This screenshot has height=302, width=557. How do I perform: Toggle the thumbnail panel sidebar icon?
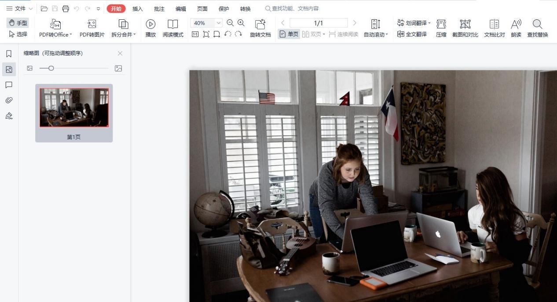[9, 69]
